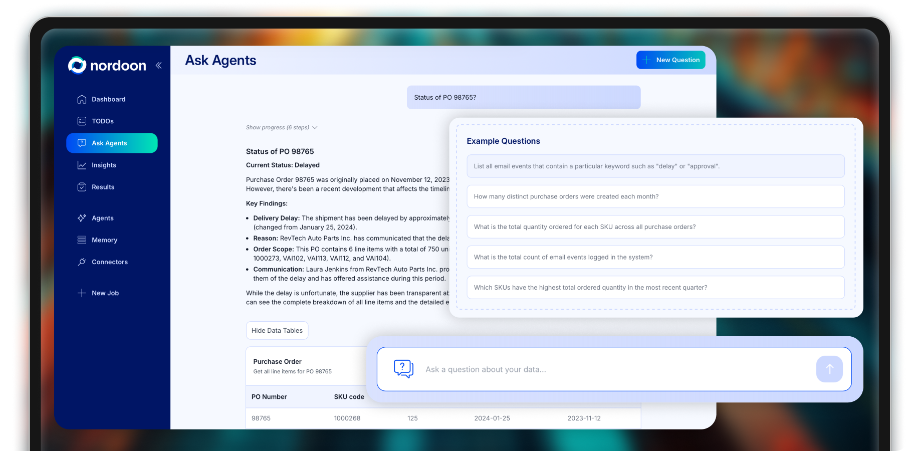
Task: Click table cell 125
Action: [x=412, y=418]
